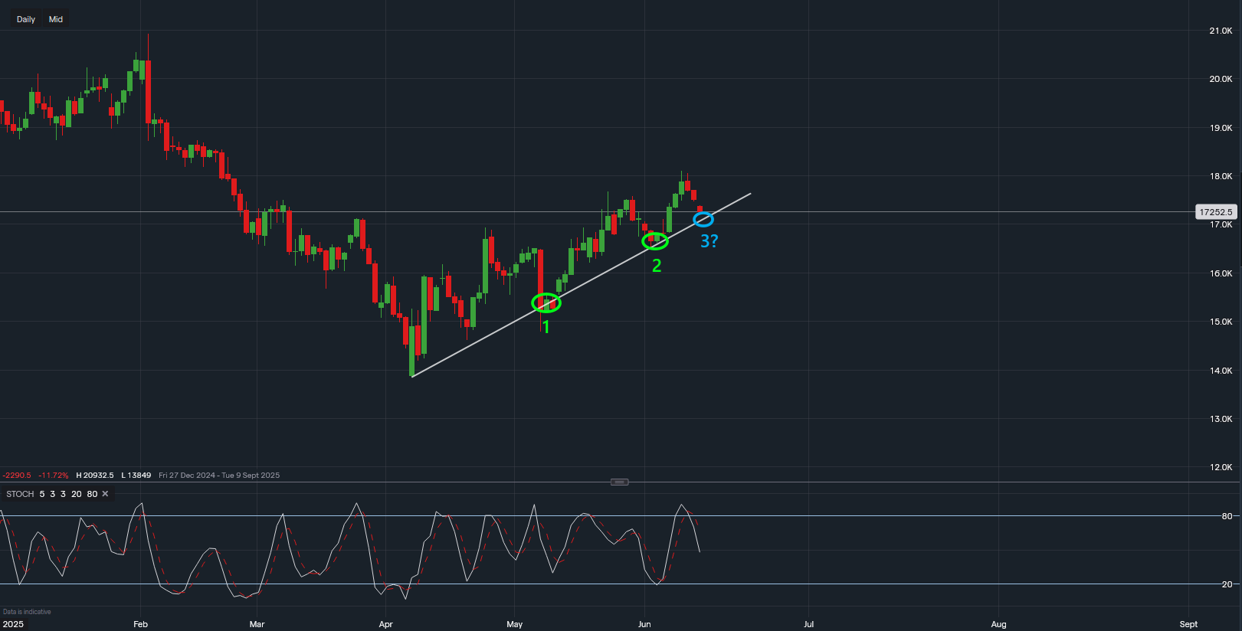Open the Daily timeframe selector
Screen dimensions: 1242x631
click(x=26, y=19)
